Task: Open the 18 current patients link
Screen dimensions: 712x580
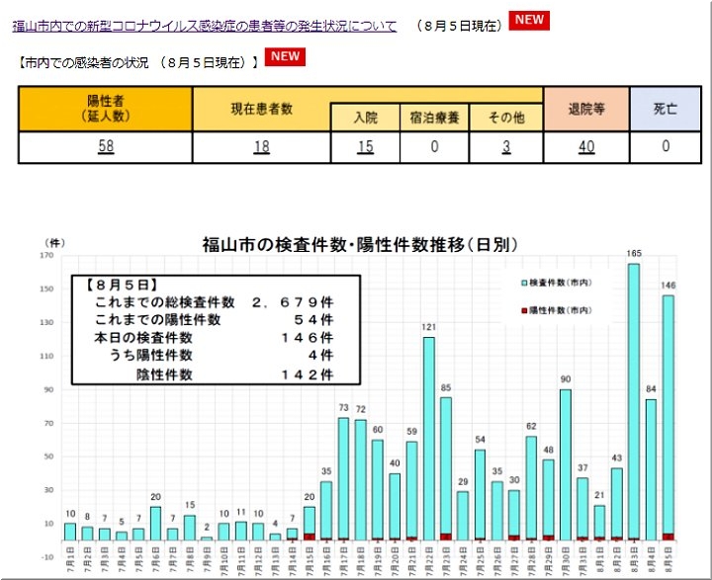Action: [261, 147]
